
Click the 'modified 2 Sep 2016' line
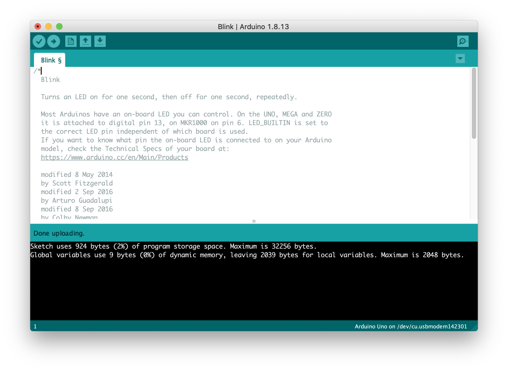point(77,192)
